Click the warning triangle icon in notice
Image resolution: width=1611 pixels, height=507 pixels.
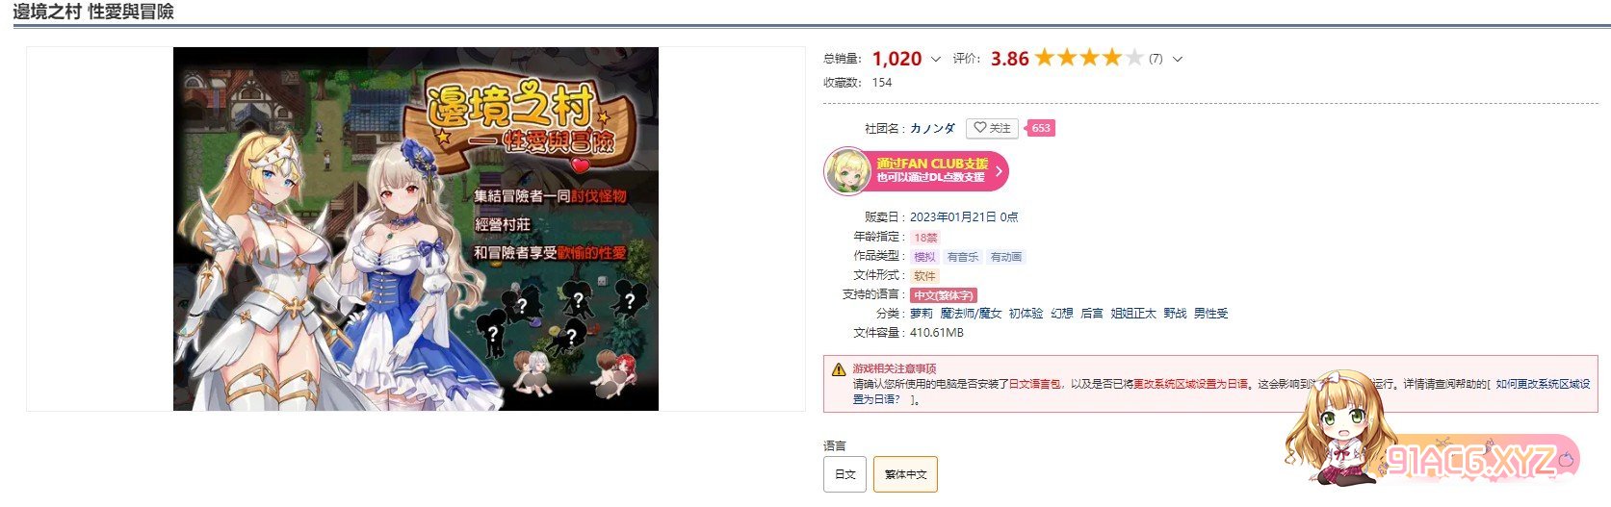[840, 368]
